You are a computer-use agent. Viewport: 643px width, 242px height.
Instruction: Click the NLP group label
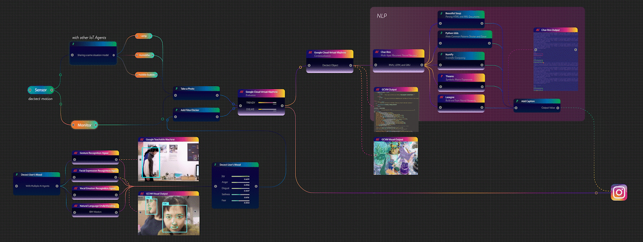[382, 16]
